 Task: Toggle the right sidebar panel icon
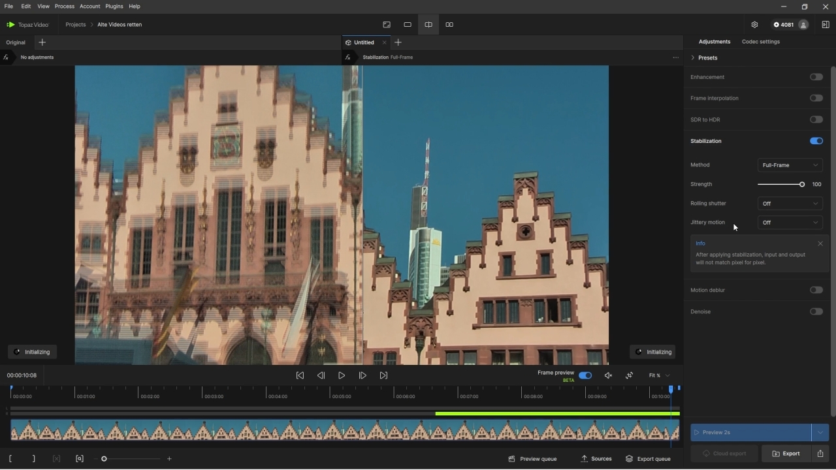coord(826,25)
